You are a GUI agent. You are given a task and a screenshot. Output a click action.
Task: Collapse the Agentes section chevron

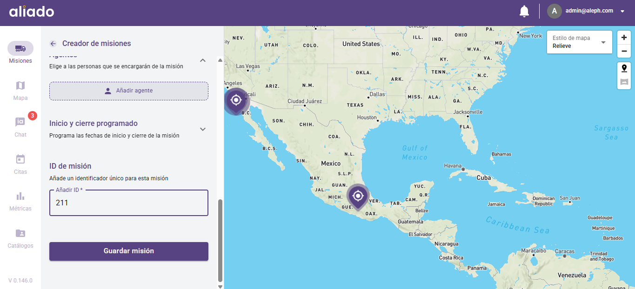click(x=203, y=60)
